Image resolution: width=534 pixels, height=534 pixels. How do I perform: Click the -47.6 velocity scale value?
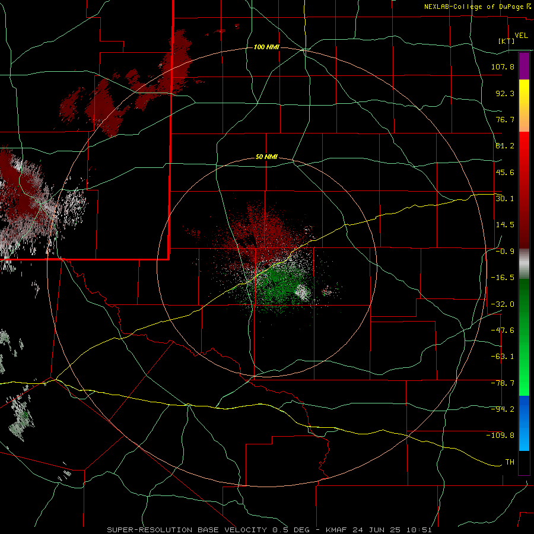click(x=503, y=330)
